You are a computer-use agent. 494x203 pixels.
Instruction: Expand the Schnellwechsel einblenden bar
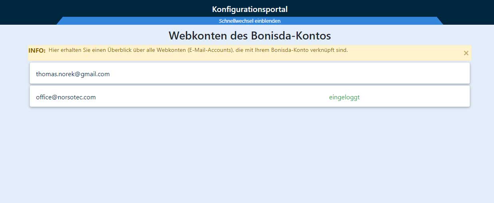[250, 21]
